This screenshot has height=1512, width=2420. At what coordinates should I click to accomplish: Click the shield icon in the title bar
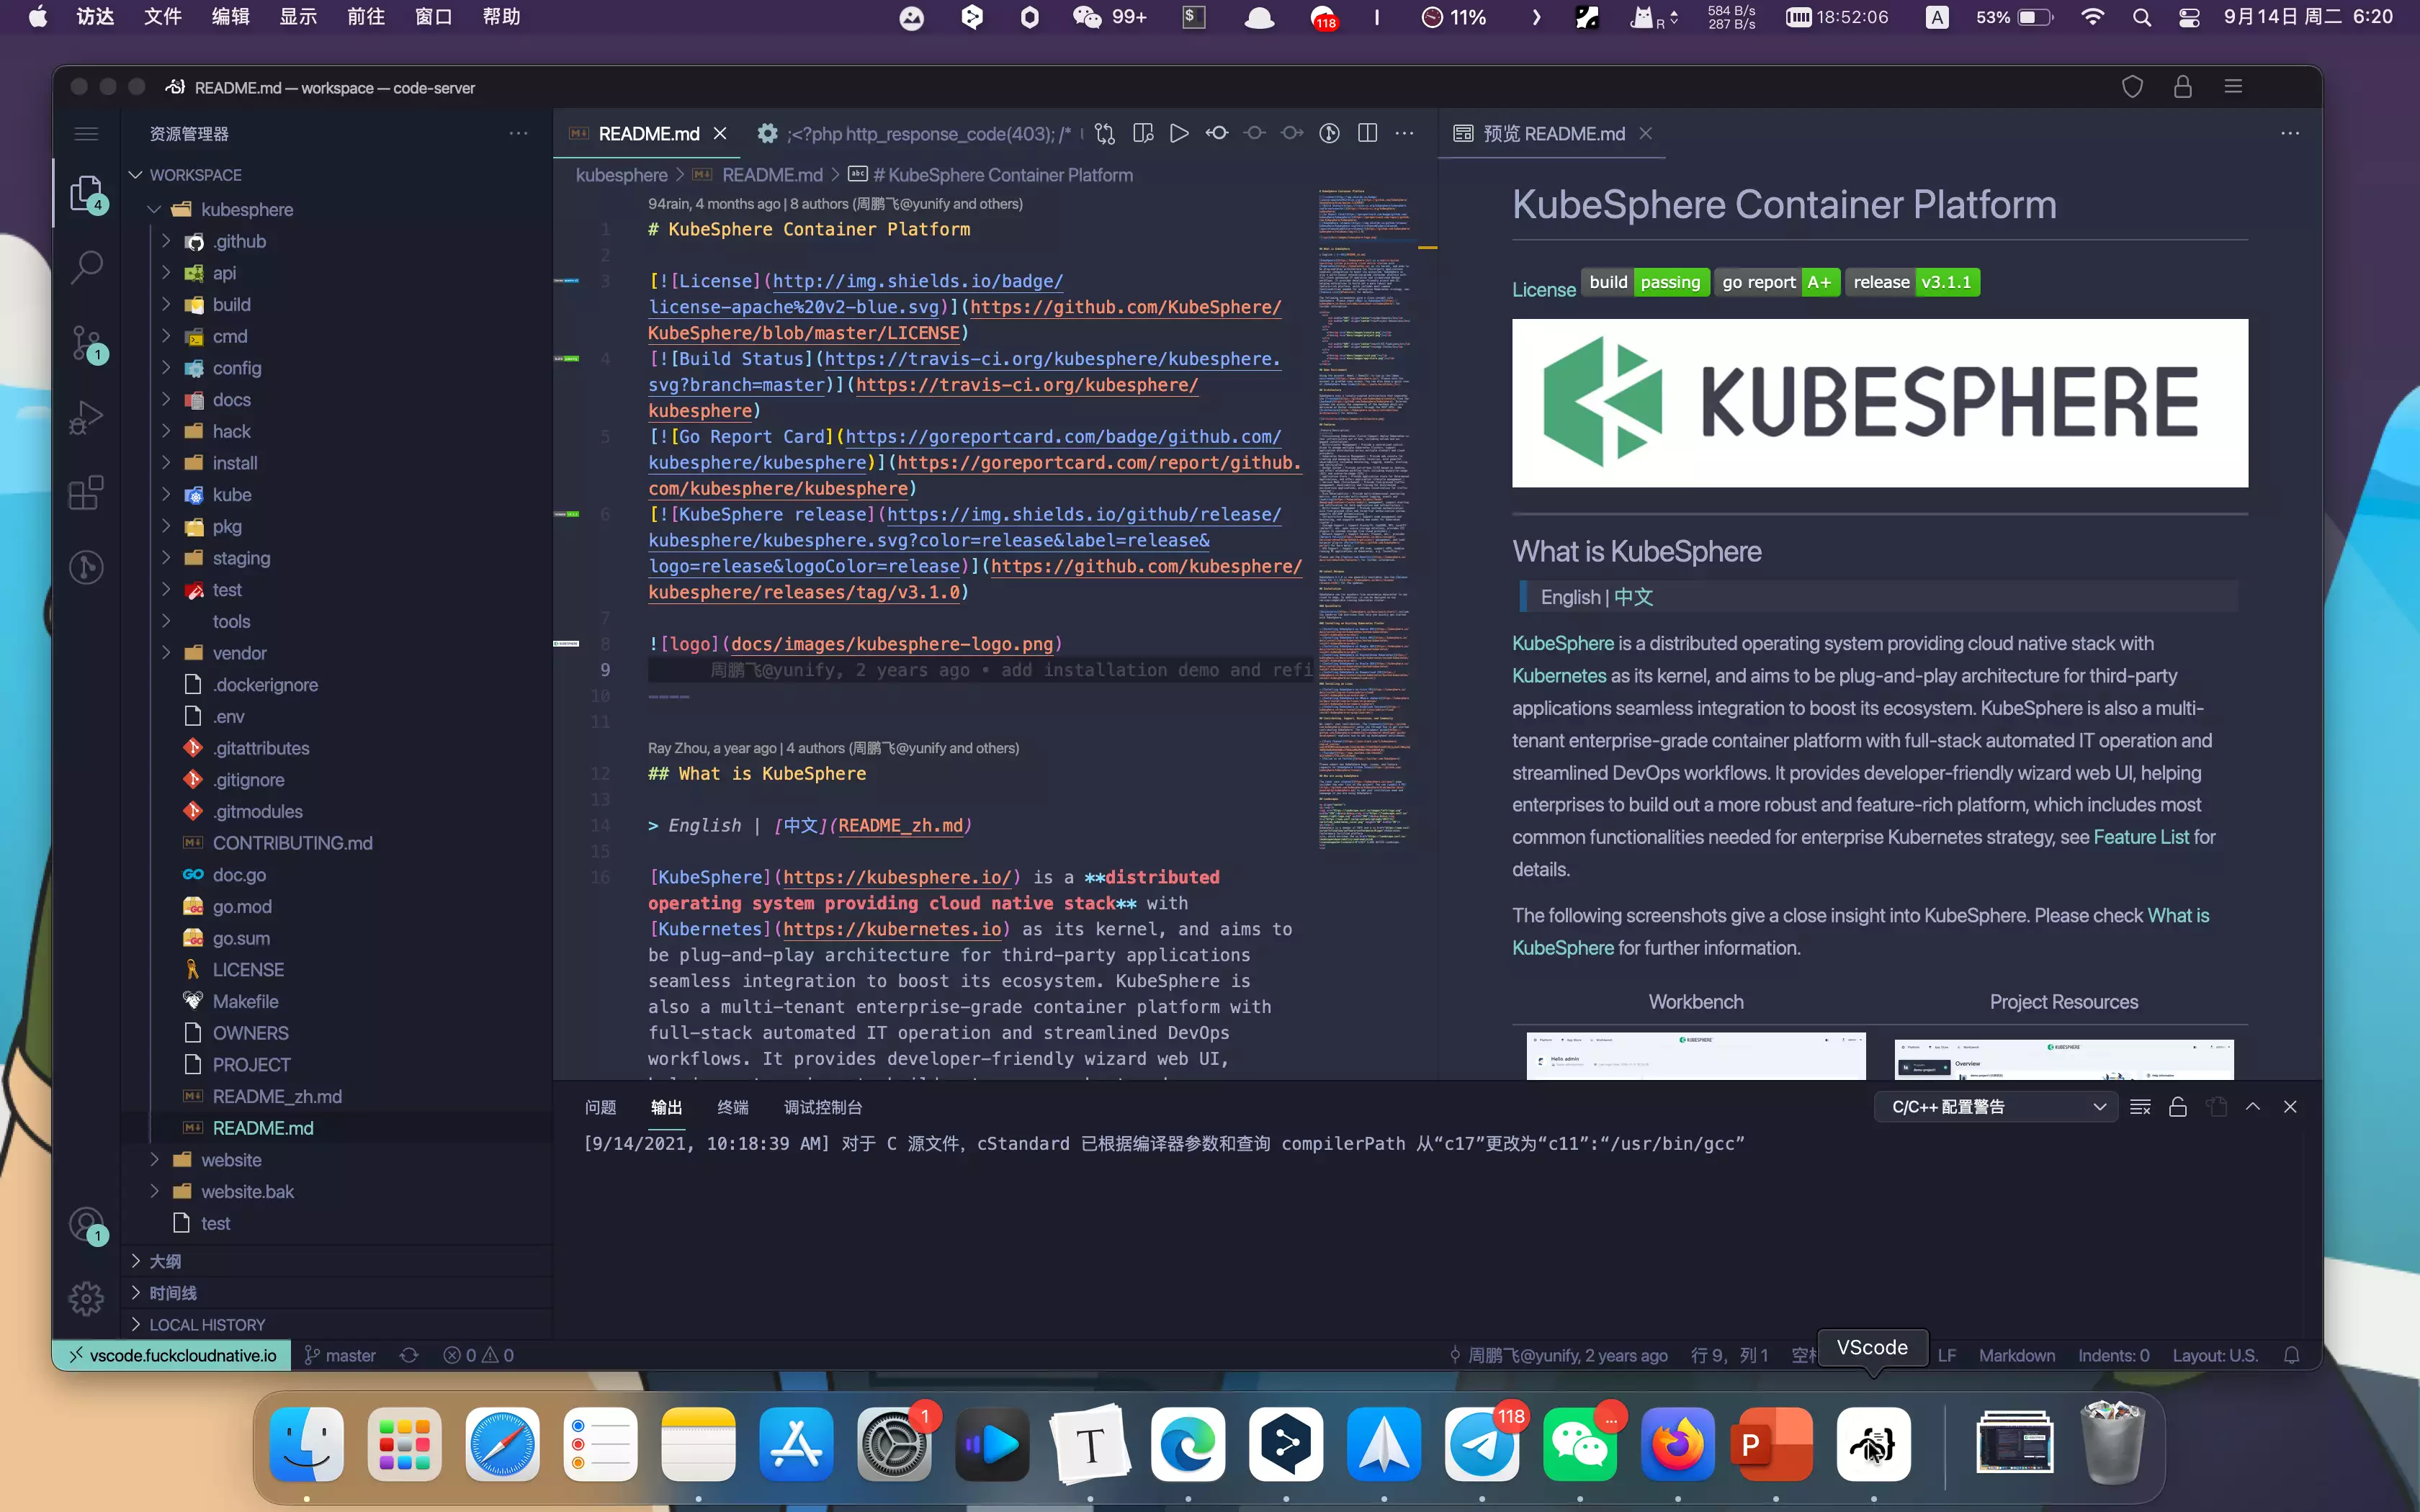point(2132,87)
